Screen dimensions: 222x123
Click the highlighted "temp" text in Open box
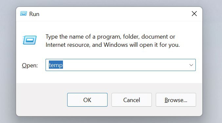click(x=56, y=65)
